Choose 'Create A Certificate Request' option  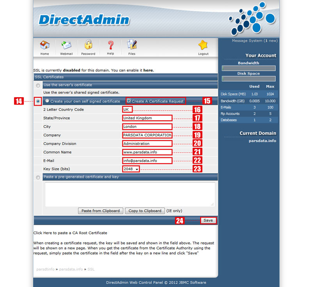tap(129, 101)
